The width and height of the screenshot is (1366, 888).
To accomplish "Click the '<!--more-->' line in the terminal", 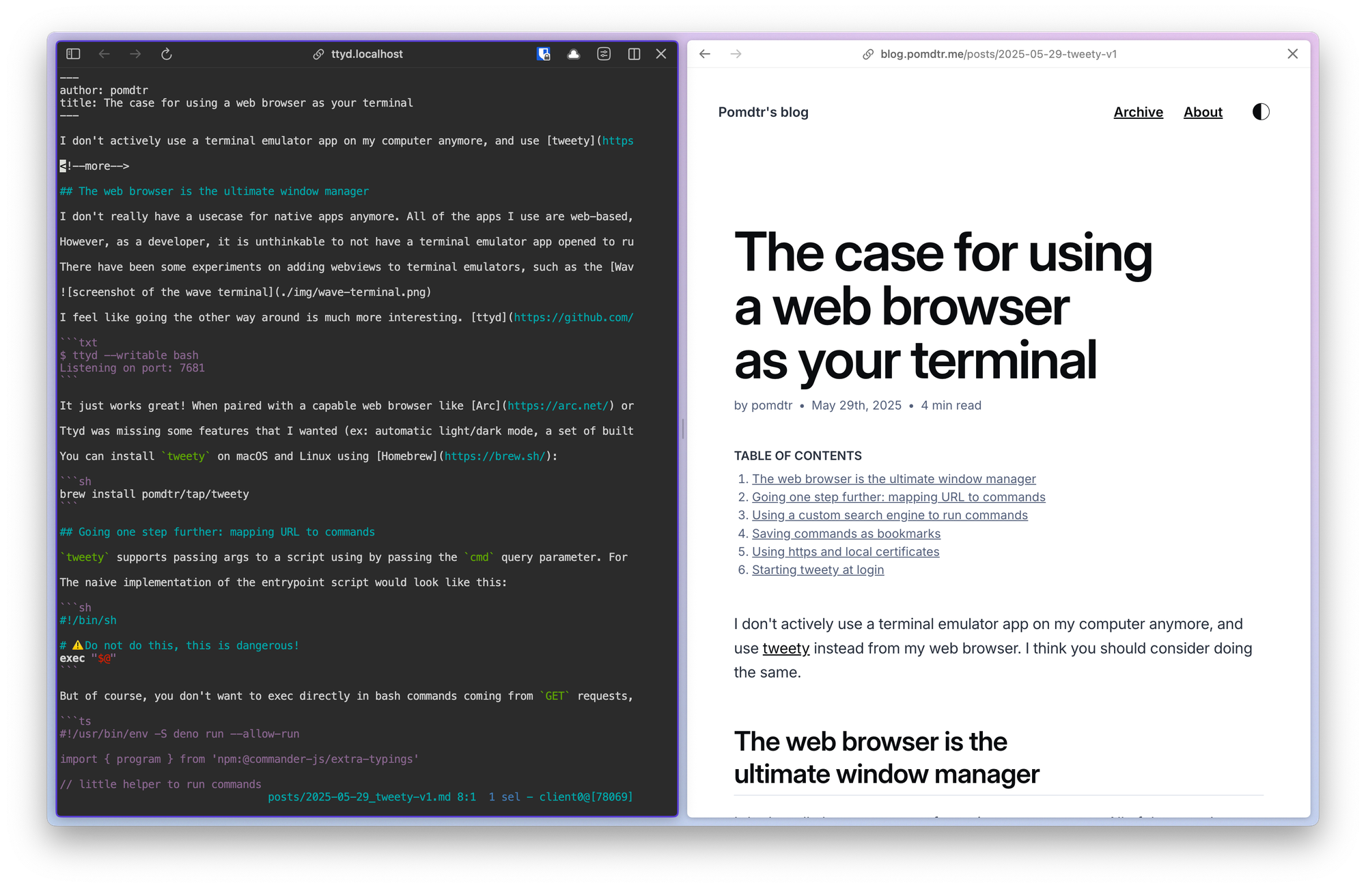I will pyautogui.click(x=94, y=166).
